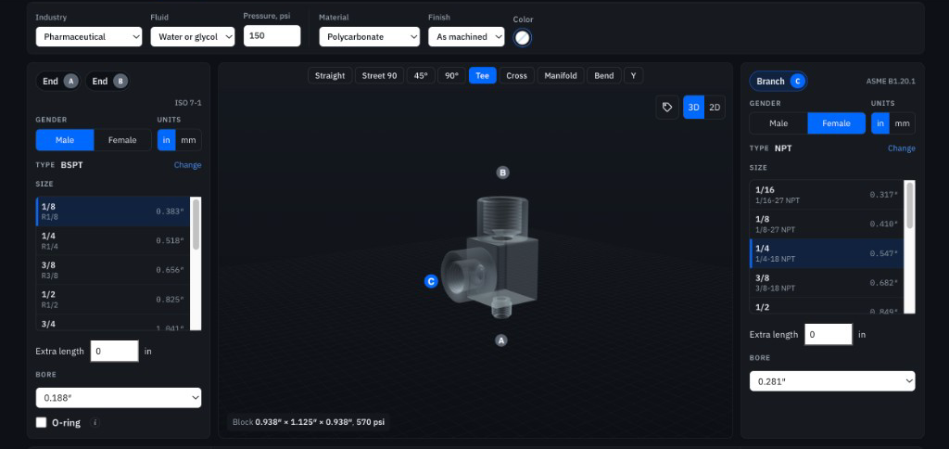Open the Industry dropdown
949x449 pixels.
click(x=89, y=36)
